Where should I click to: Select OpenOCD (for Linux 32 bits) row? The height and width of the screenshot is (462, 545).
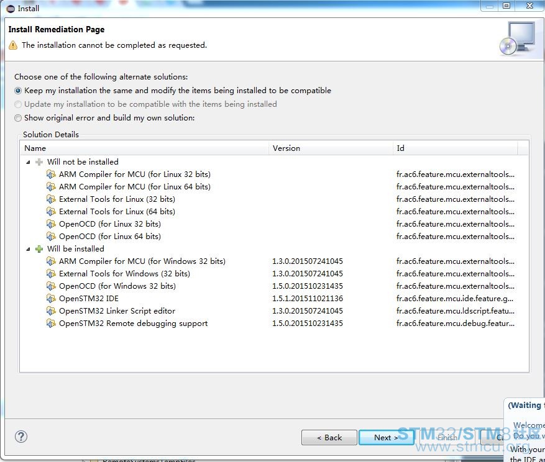[275, 224]
